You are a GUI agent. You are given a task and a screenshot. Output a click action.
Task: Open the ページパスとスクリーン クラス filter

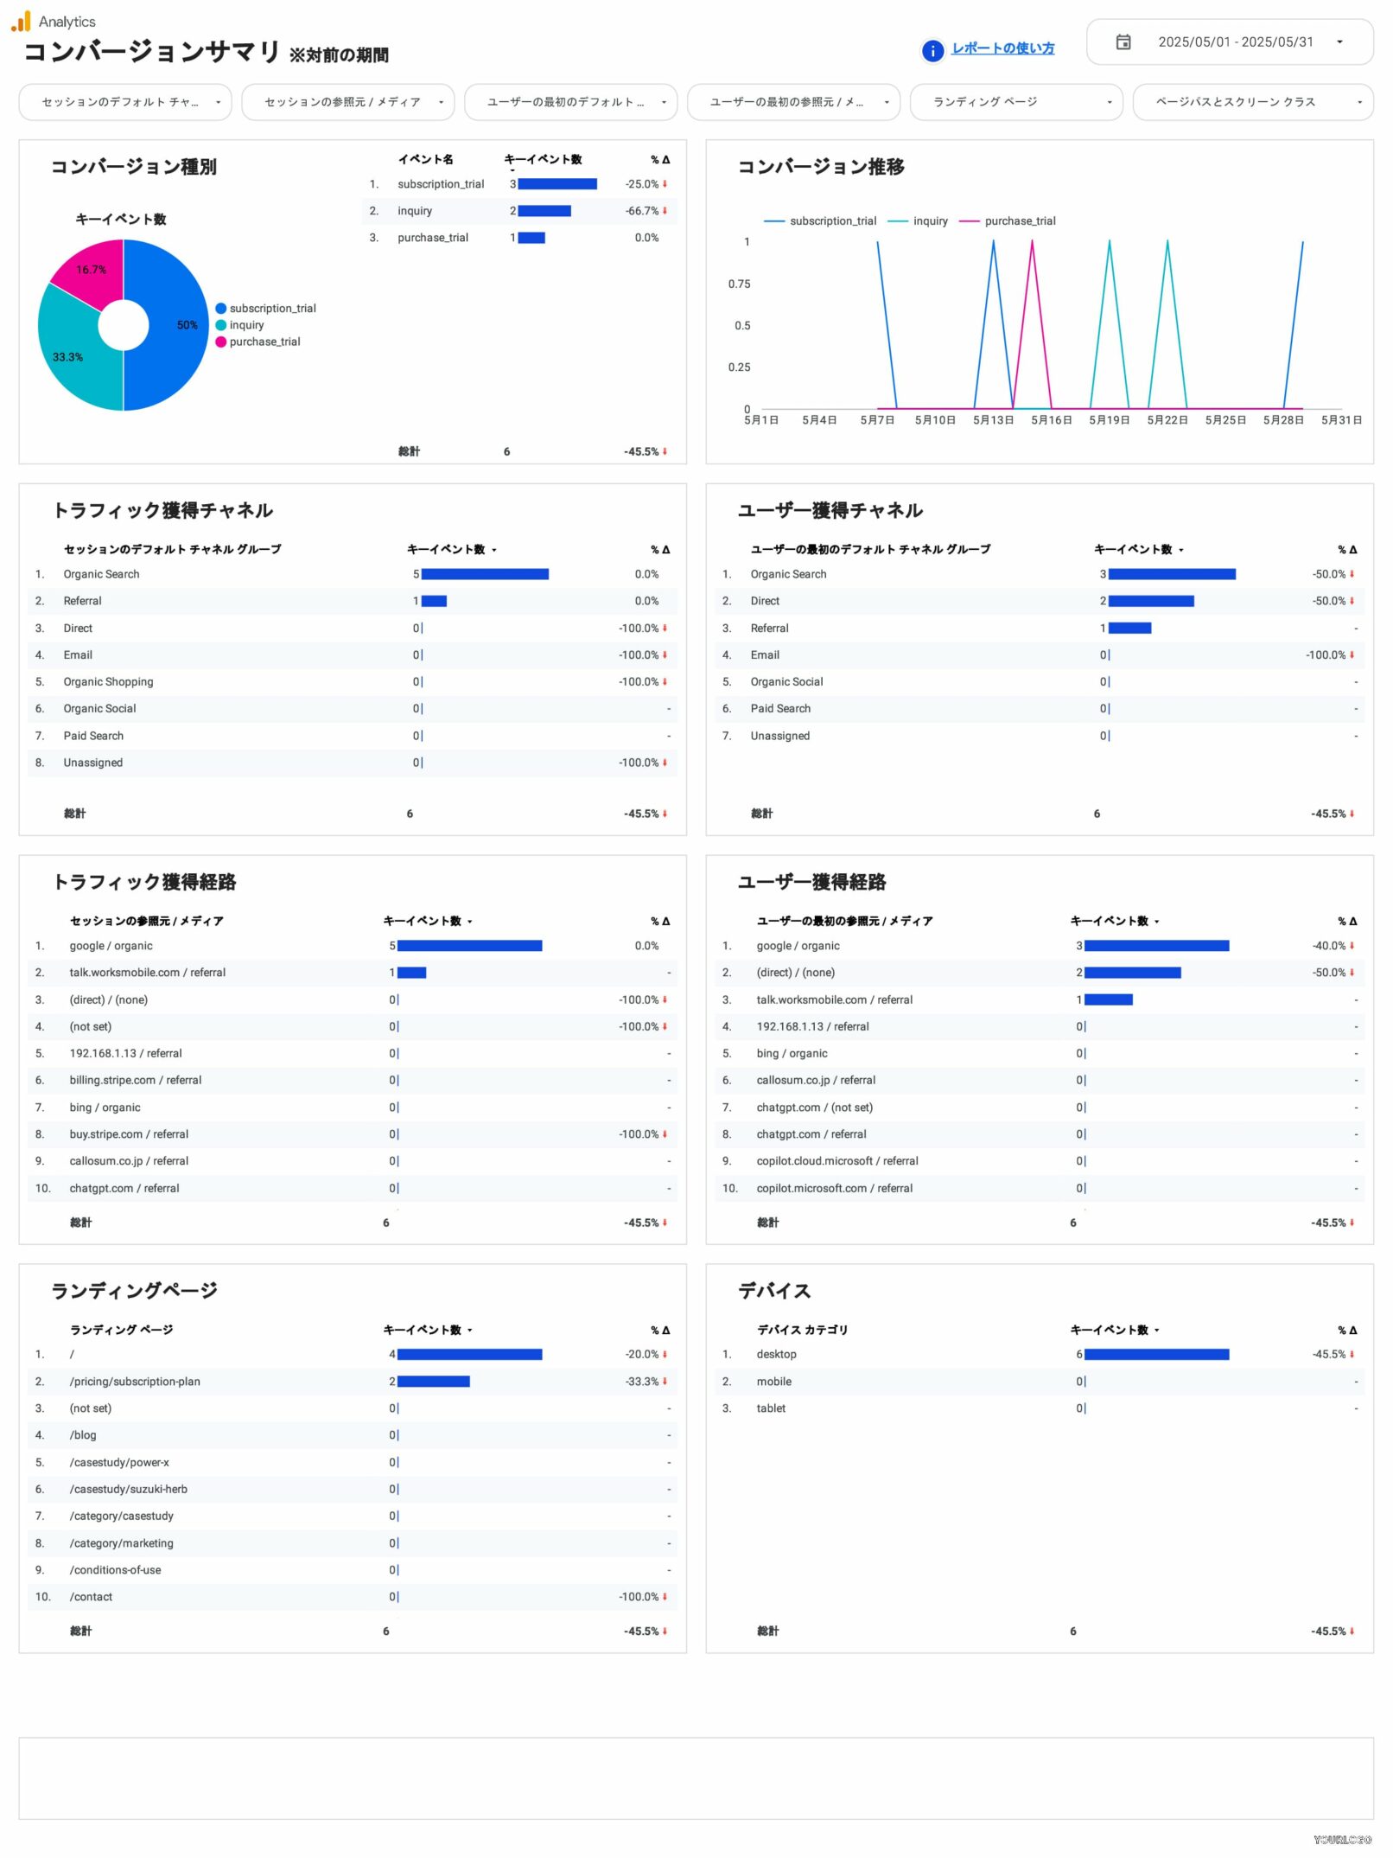click(x=1251, y=102)
